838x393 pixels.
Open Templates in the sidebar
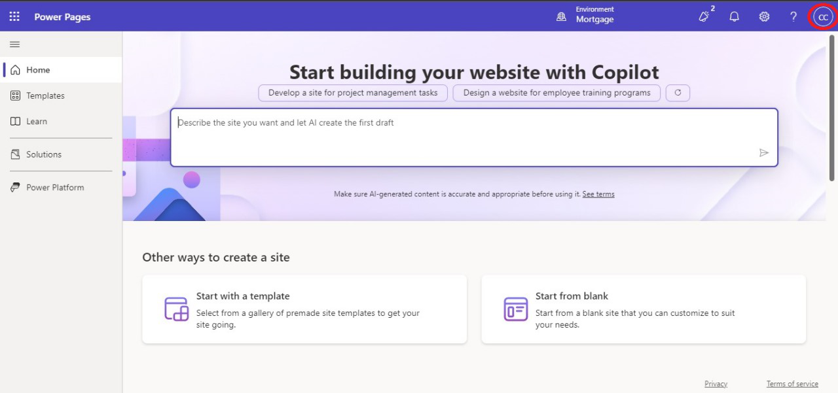pos(45,95)
